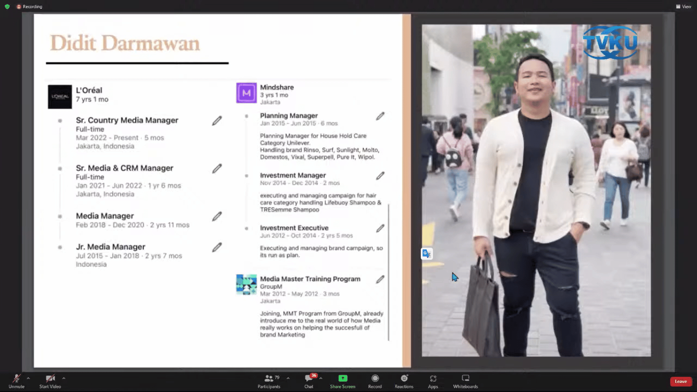Open the Chat panel
Image resolution: width=697 pixels, height=392 pixels.
coord(309,381)
